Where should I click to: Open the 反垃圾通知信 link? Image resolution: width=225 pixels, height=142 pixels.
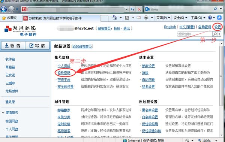(x=151, y=131)
